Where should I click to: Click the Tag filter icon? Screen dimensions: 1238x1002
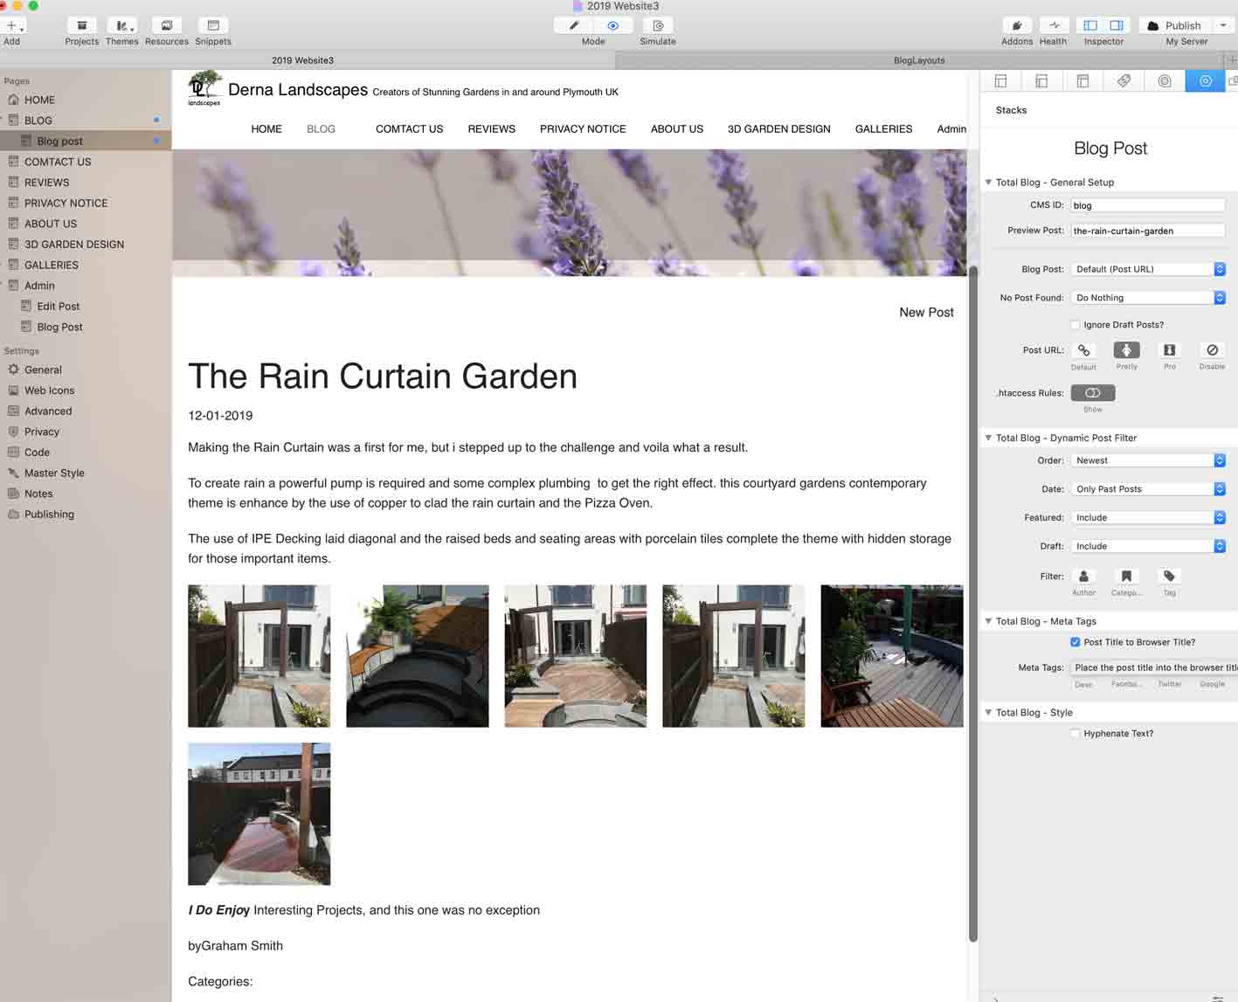[1169, 577]
